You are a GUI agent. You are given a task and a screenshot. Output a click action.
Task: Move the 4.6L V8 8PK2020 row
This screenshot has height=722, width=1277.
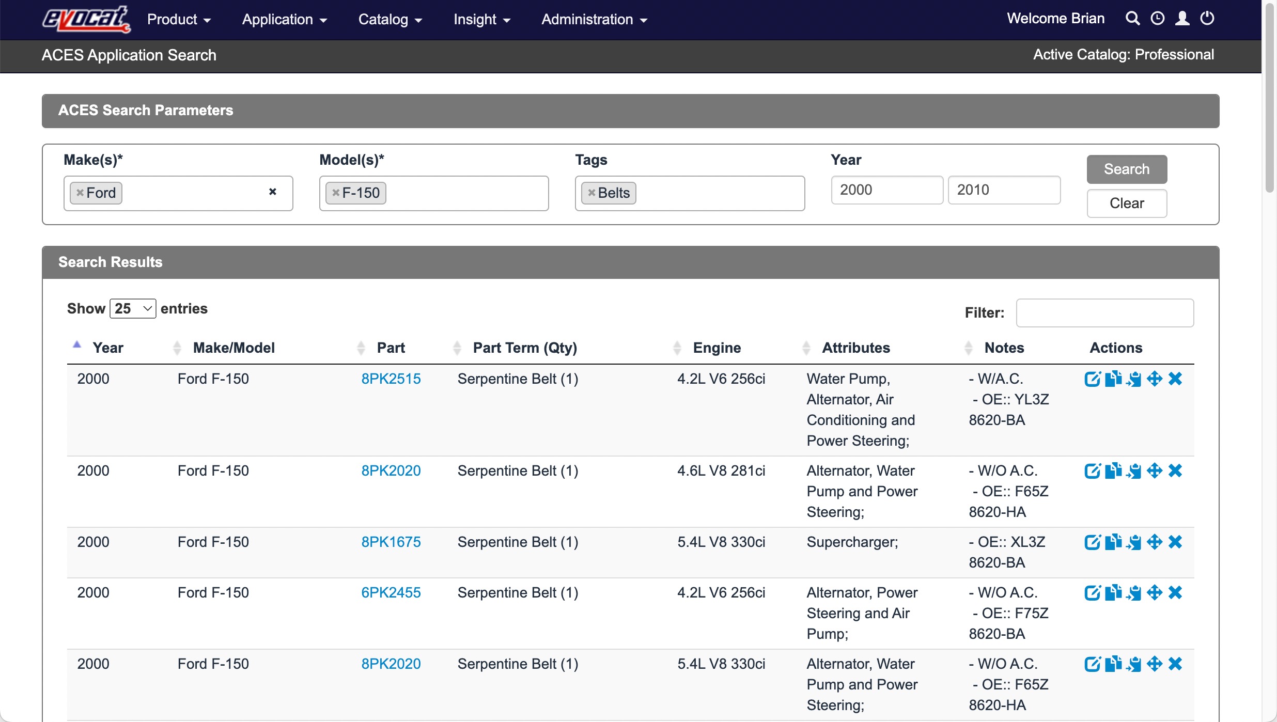[1155, 470]
